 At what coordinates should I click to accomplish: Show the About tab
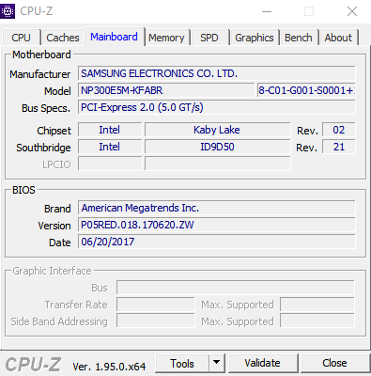[338, 38]
